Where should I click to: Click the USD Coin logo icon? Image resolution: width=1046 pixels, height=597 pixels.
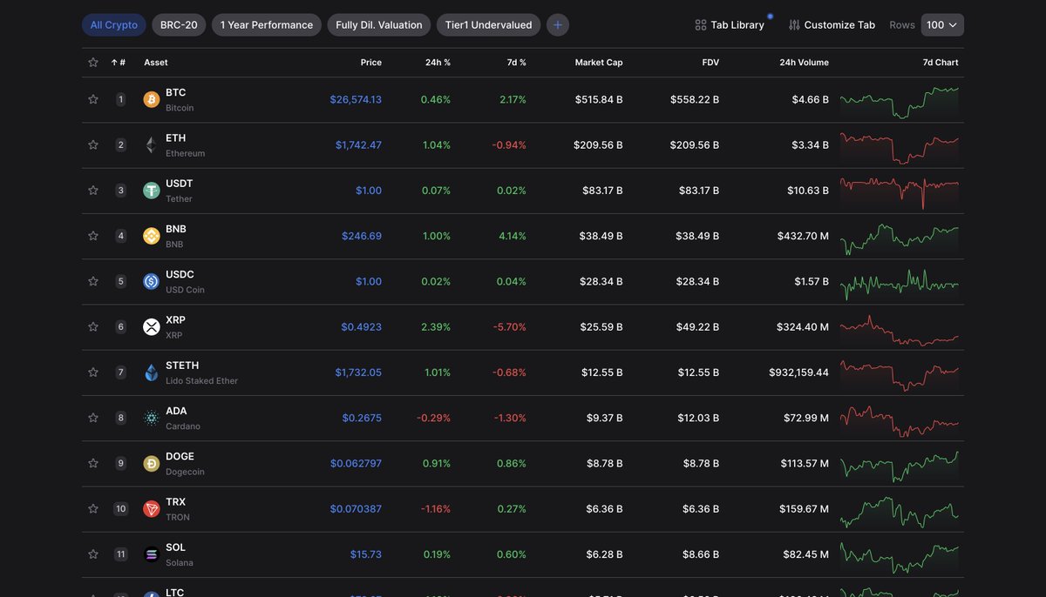(152, 281)
